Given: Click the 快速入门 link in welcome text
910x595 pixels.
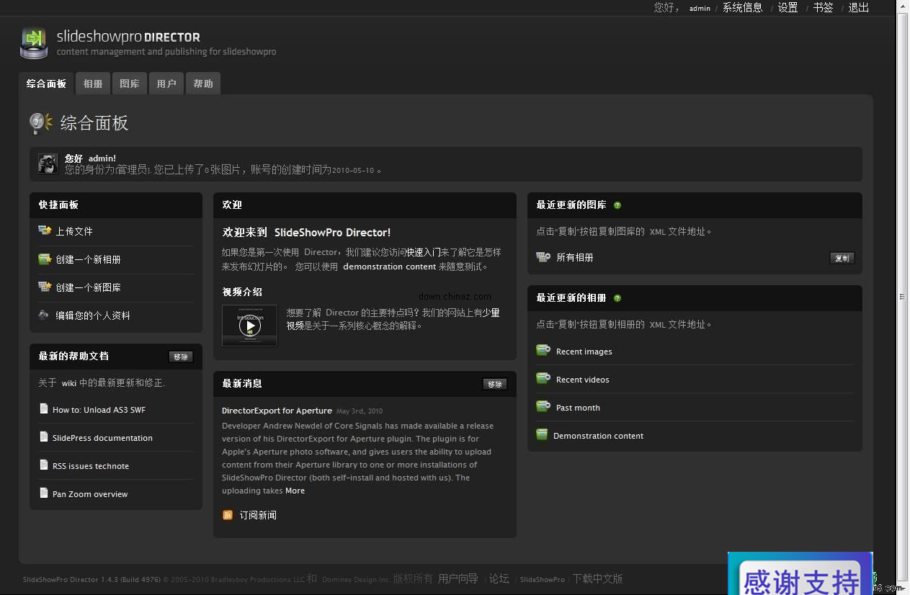Looking at the screenshot, I should [x=424, y=253].
